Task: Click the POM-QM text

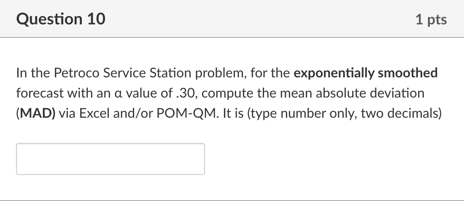Action: (186, 113)
